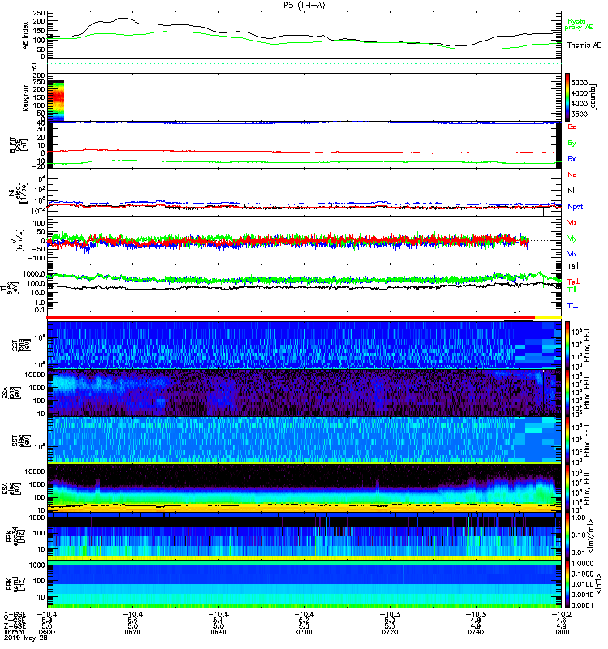Select the Themis AE legend label
608x649 pixels.
tap(584, 45)
